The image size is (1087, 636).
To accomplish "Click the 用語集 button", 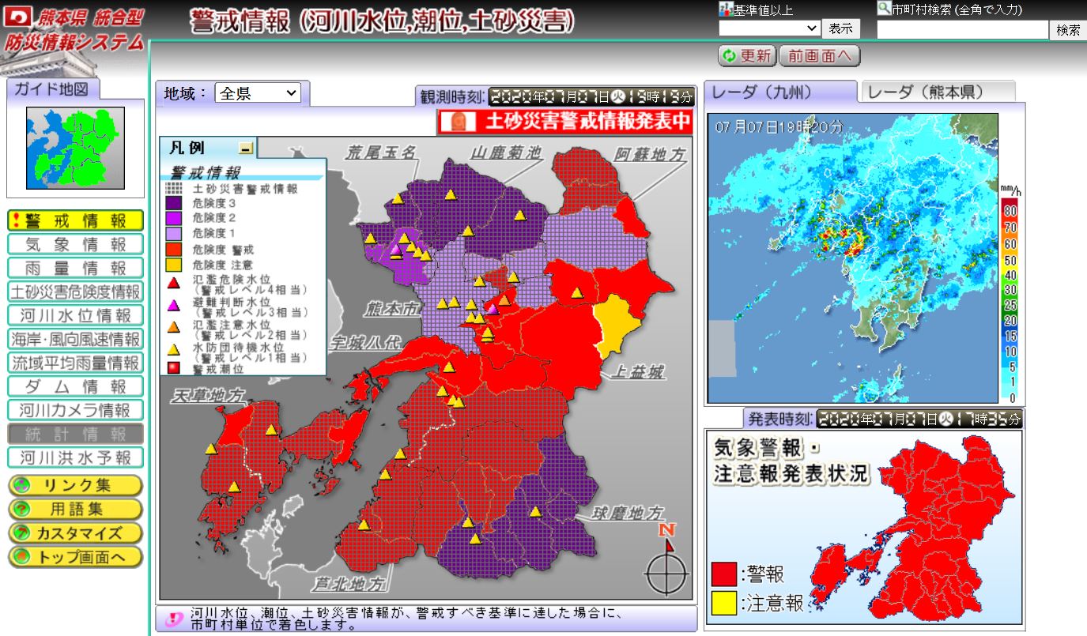I will pos(75,509).
